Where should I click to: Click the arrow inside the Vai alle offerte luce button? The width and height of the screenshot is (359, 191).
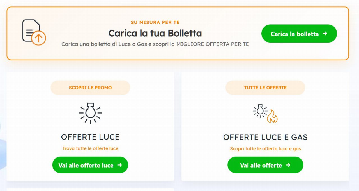coord(119,165)
